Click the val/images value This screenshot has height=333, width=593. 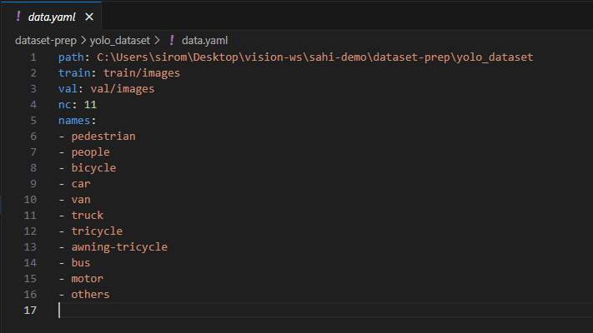[123, 89]
